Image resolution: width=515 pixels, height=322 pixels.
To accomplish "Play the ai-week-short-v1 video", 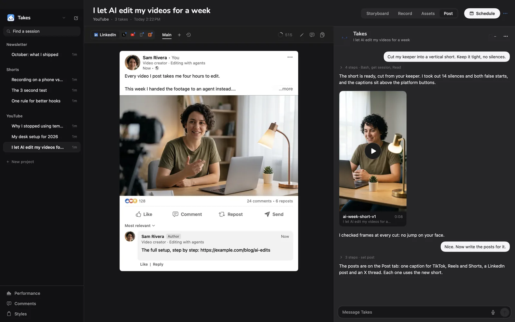I will click(373, 151).
